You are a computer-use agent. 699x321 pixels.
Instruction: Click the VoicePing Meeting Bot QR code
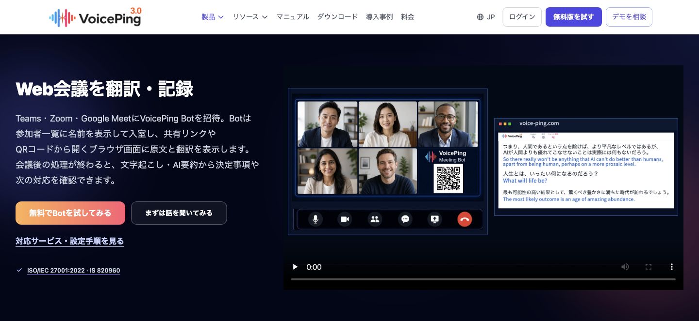coord(448,178)
